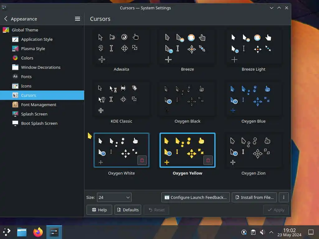
Task: Open the three-dot more options menu
Action: [x=283, y=197]
